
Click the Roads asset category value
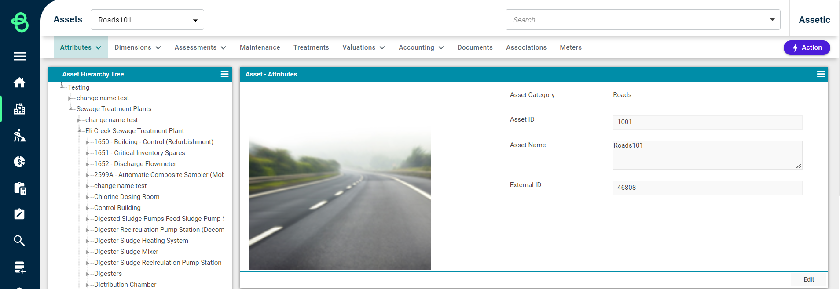(x=622, y=95)
